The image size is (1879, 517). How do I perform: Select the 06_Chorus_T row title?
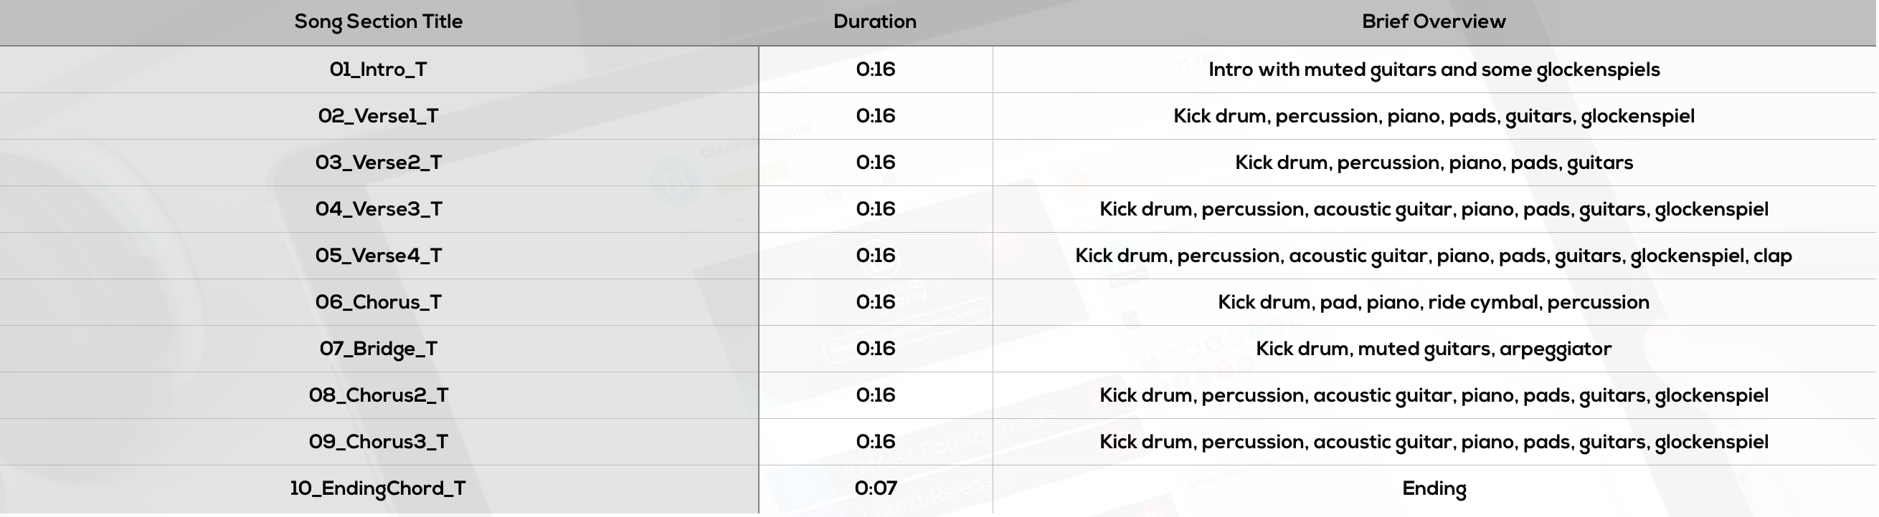(x=378, y=302)
